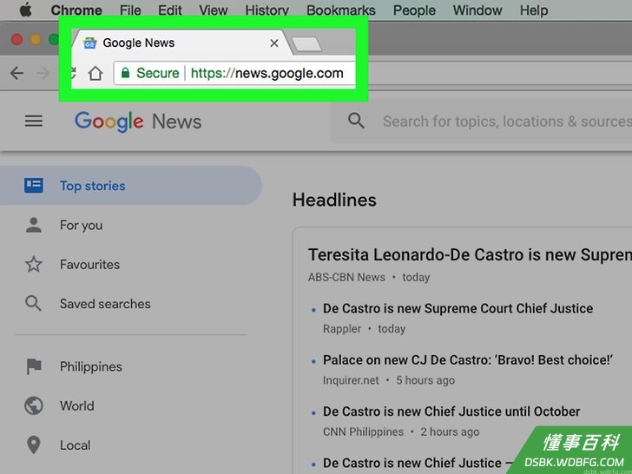
Task: Focus the Search for topics field
Action: point(507,122)
